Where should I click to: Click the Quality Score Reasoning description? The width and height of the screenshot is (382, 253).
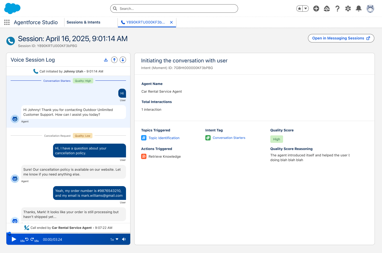[x=310, y=157]
